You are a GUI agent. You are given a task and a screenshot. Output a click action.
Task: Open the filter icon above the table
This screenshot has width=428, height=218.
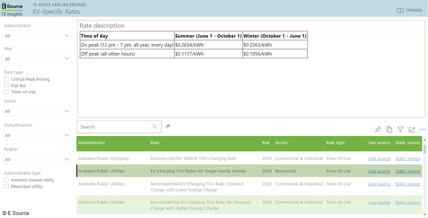coord(400,130)
